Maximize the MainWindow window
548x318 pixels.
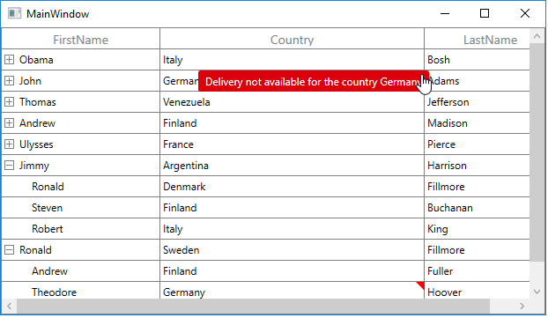click(485, 13)
